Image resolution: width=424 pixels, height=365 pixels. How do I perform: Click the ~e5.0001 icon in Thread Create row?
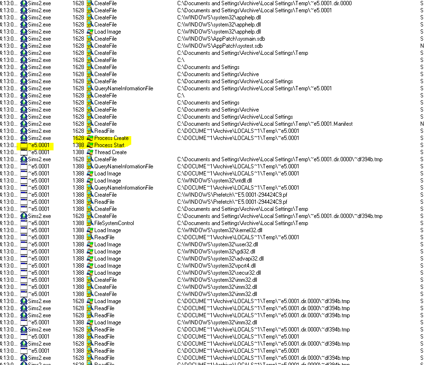click(24, 152)
